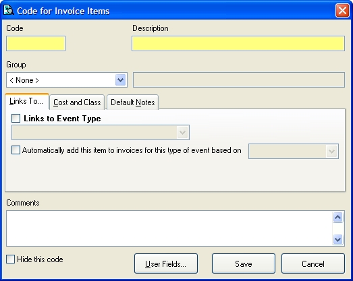The width and height of the screenshot is (353, 281).
Task: Click the Comments scroll down arrow
Action: point(337,239)
